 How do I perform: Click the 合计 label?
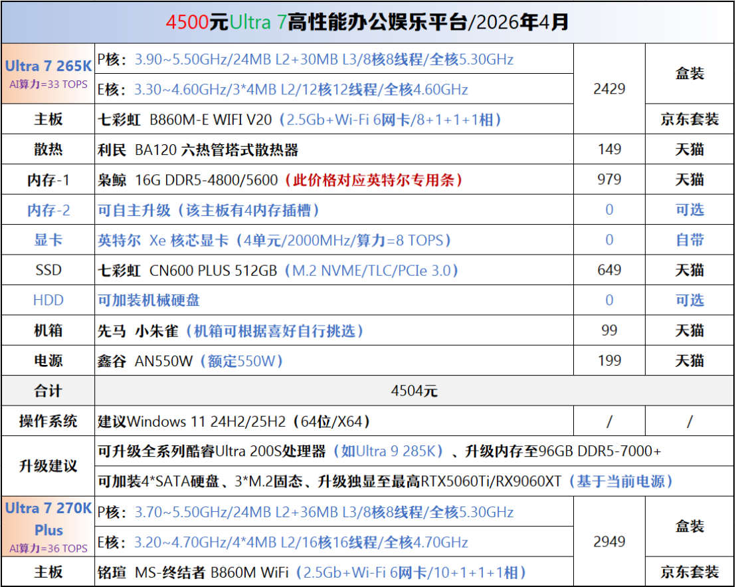(x=48, y=391)
